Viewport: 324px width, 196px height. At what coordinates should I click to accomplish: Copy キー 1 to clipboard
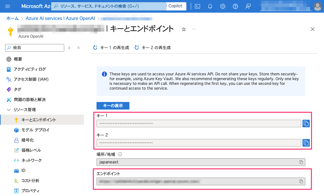pos(306,123)
